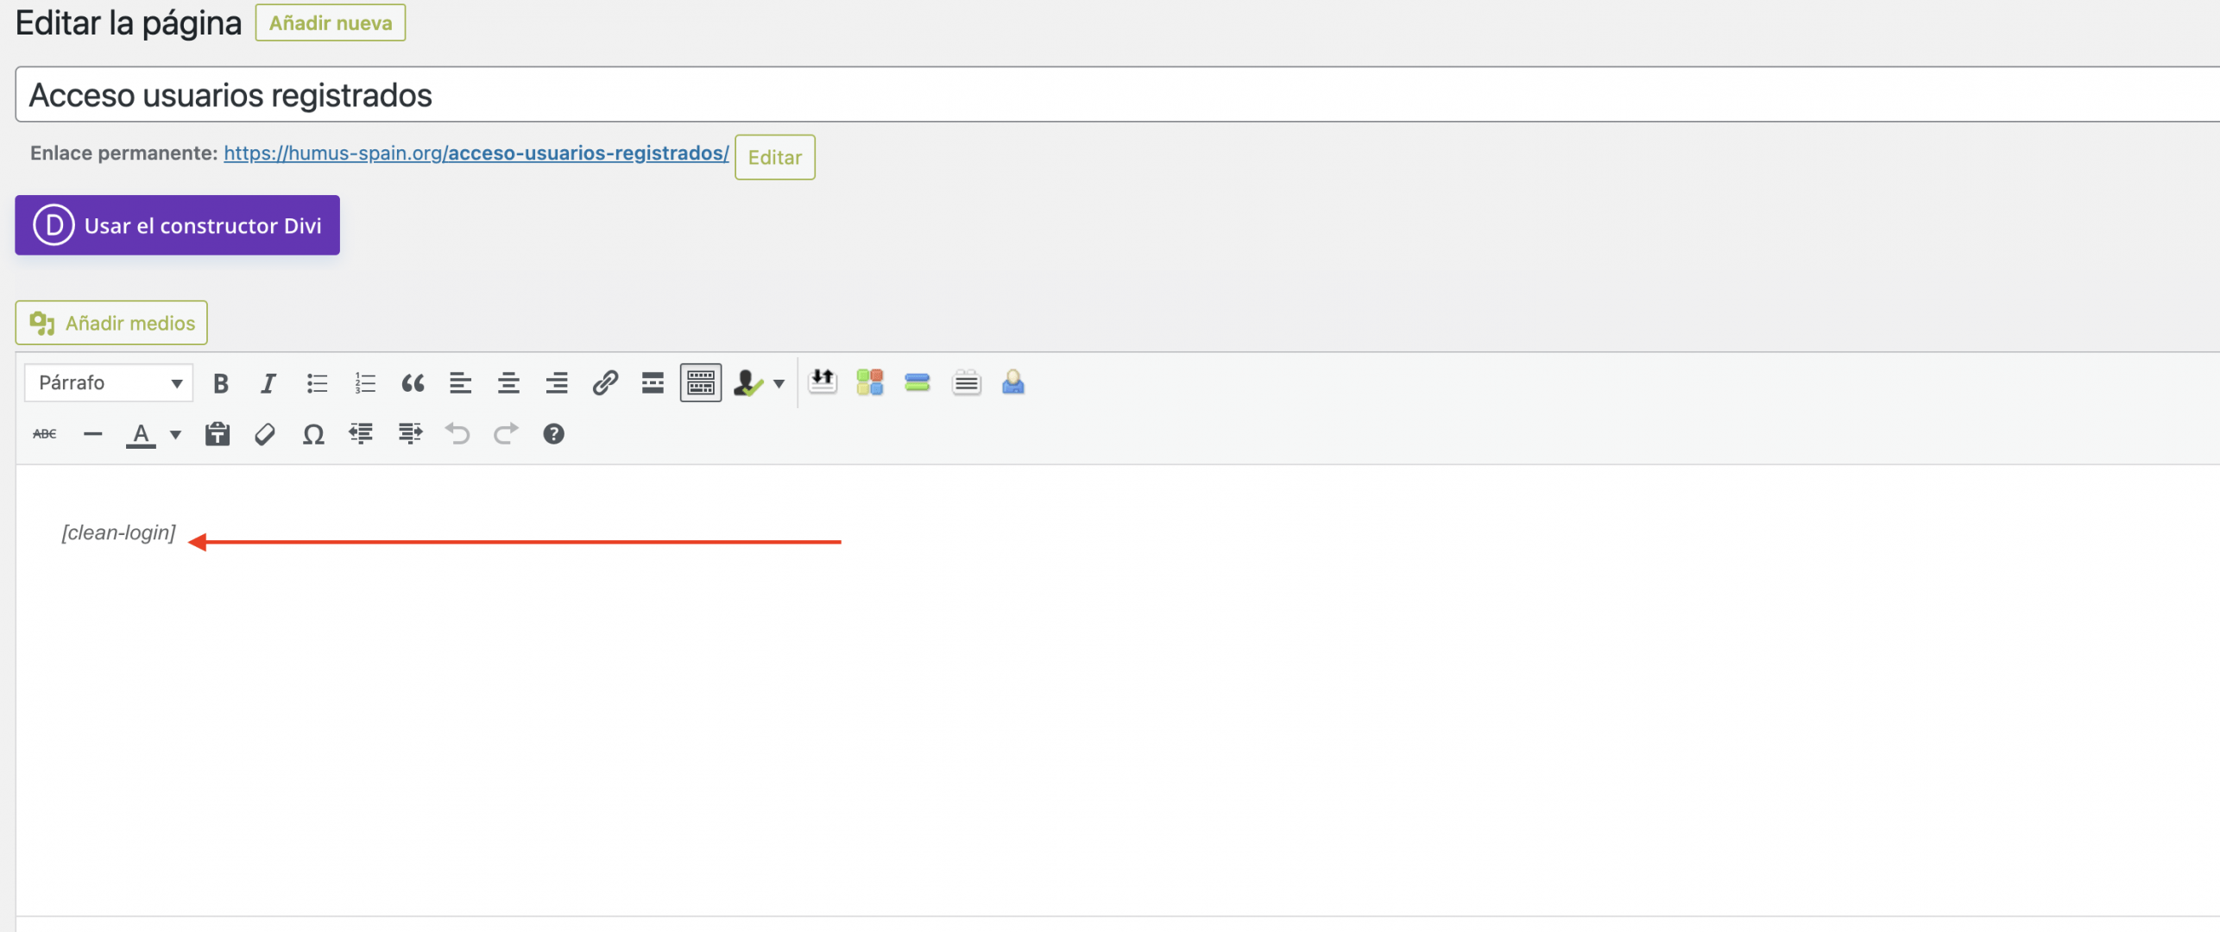Apply blockquote formatting

(413, 383)
